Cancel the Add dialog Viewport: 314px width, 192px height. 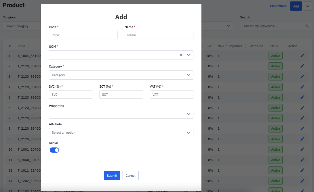pos(130,175)
